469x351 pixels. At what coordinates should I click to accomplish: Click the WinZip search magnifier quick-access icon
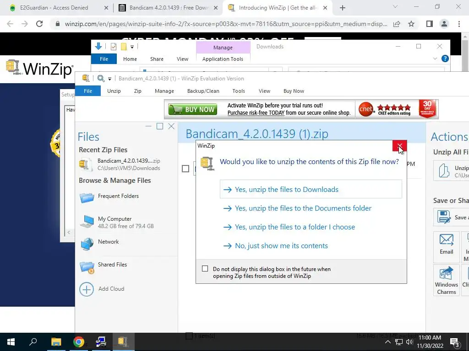point(101,79)
